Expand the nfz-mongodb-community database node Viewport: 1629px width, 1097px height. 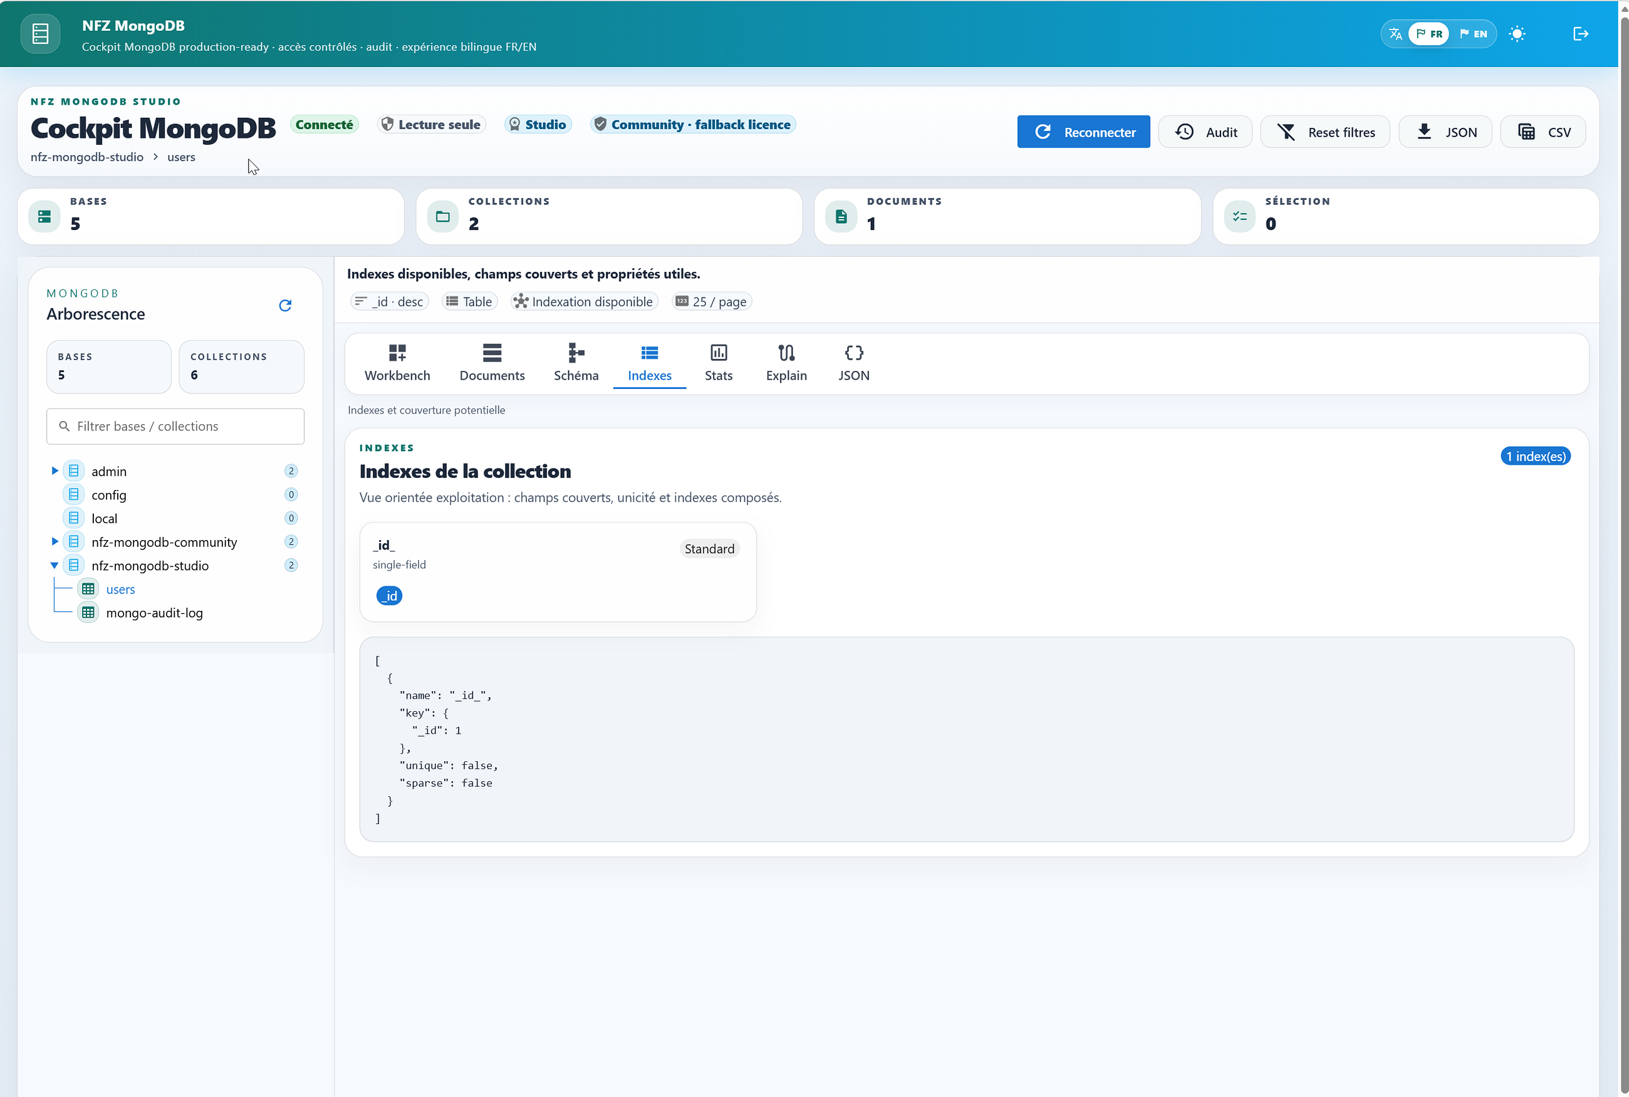click(55, 541)
